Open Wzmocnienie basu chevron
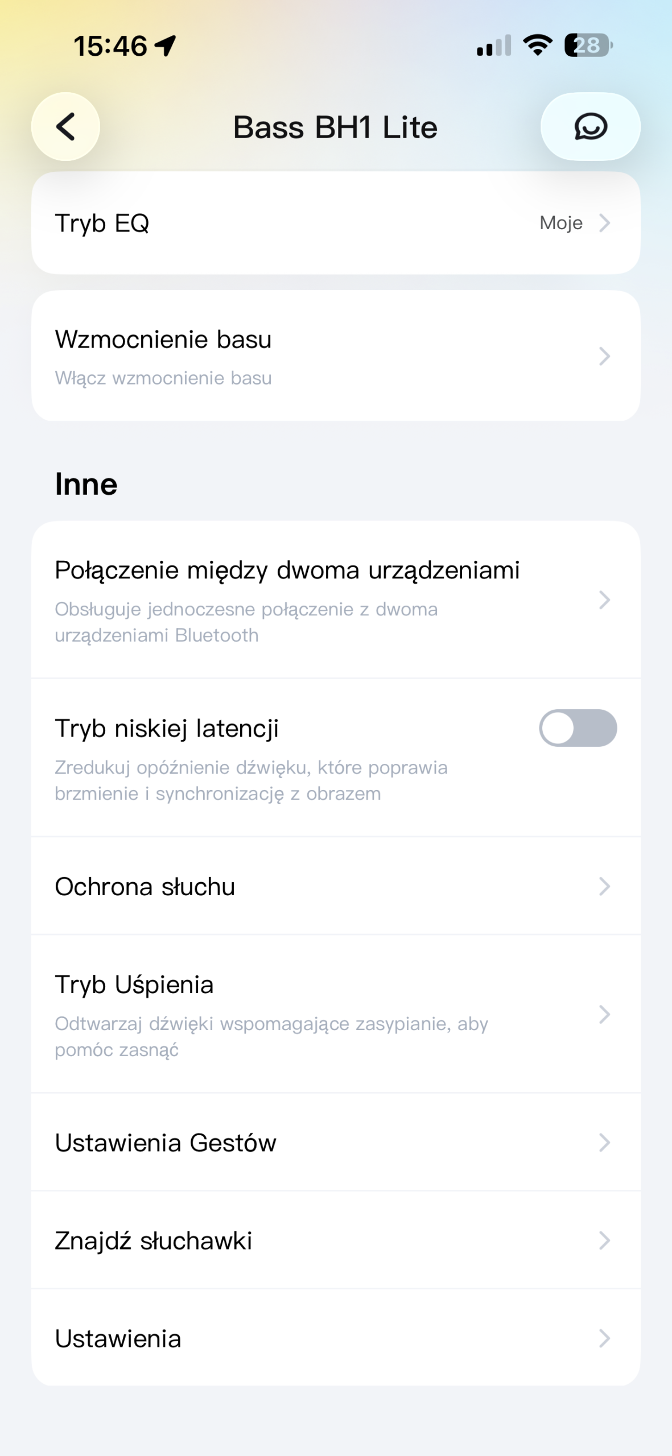Image resolution: width=672 pixels, height=1456 pixels. (604, 356)
